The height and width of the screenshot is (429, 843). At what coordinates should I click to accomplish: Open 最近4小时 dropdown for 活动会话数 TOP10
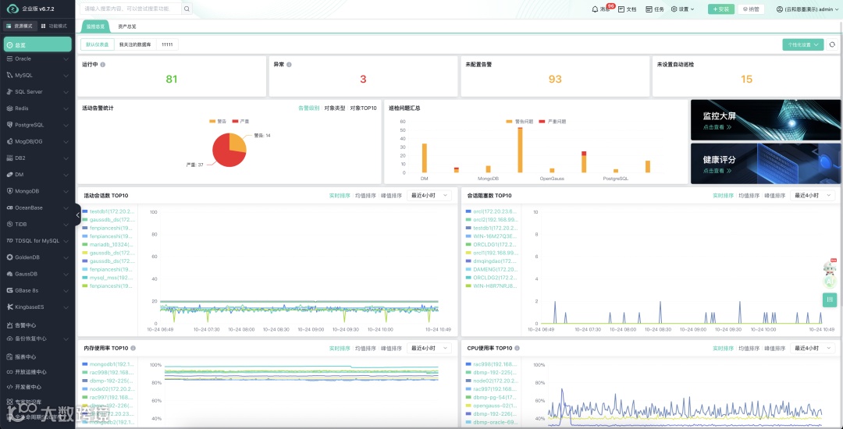[429, 196]
